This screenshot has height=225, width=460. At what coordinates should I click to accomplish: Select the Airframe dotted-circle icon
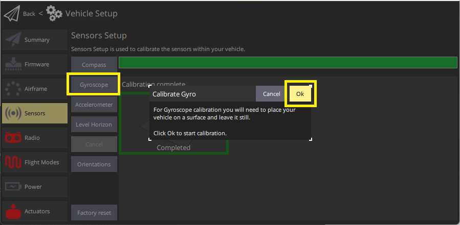click(13, 89)
